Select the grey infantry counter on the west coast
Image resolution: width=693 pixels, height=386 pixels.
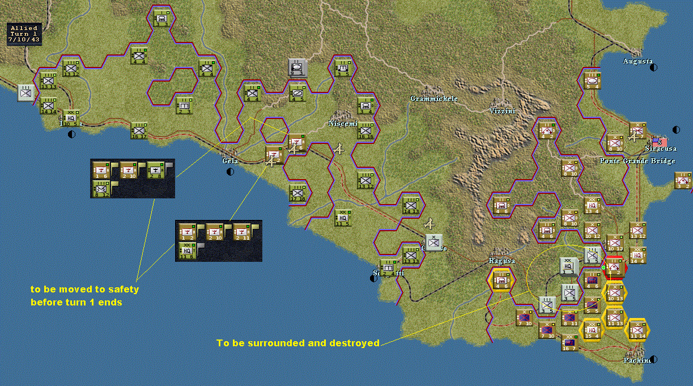coord(26,92)
